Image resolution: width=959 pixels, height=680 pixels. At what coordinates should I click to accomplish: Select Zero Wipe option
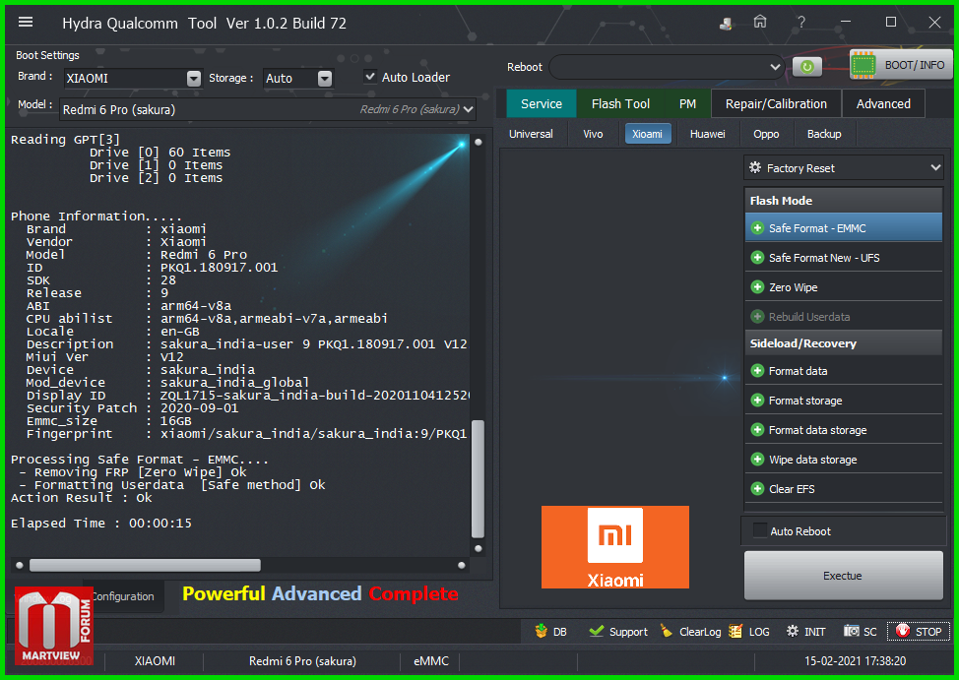(x=844, y=286)
